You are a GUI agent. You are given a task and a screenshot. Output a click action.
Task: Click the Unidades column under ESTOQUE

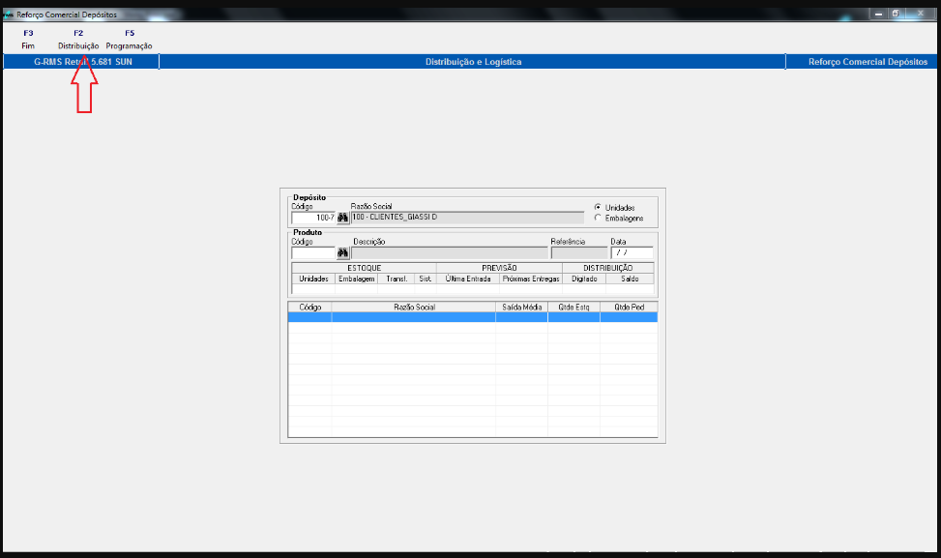(x=313, y=279)
